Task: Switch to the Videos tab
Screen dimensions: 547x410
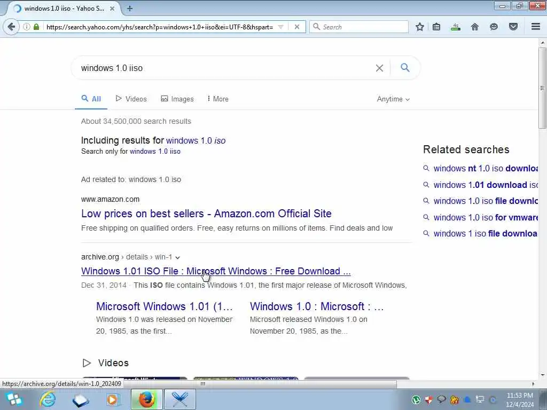Action: point(131,99)
